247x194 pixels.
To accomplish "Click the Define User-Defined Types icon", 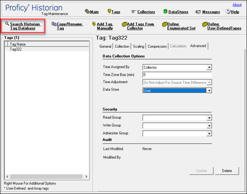I will point(205,24).
